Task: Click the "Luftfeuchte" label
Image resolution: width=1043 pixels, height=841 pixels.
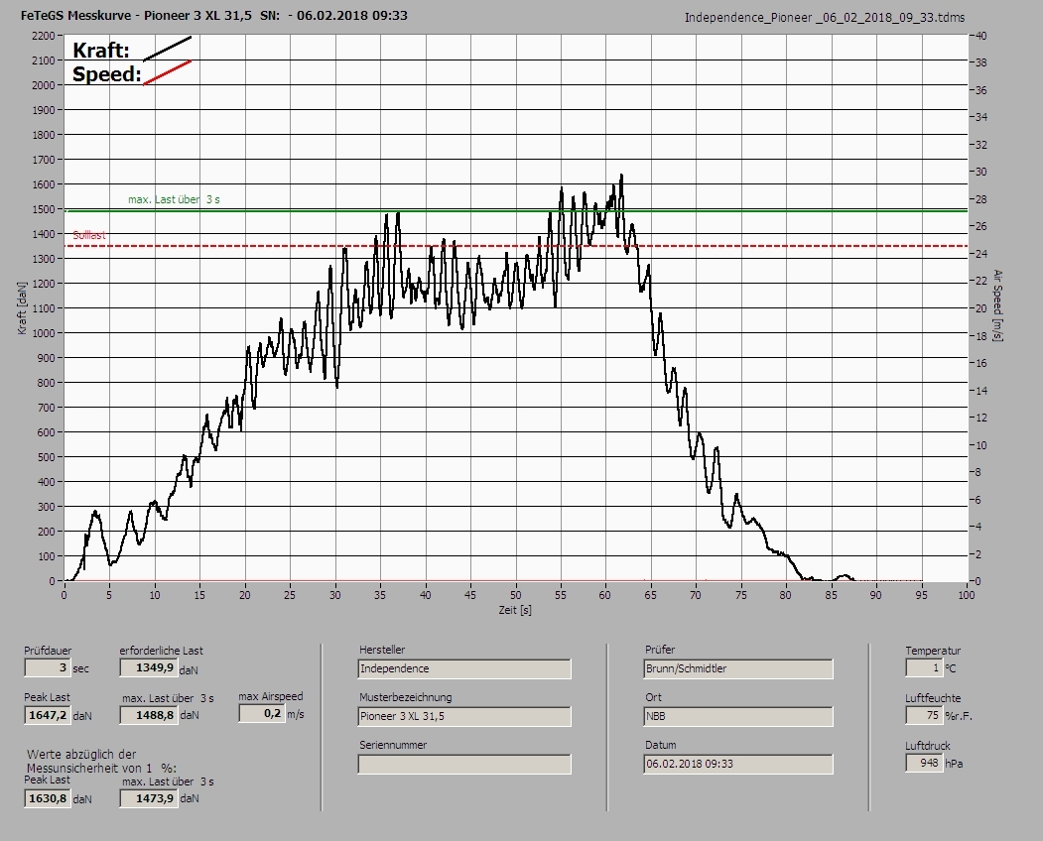Action: 933,698
